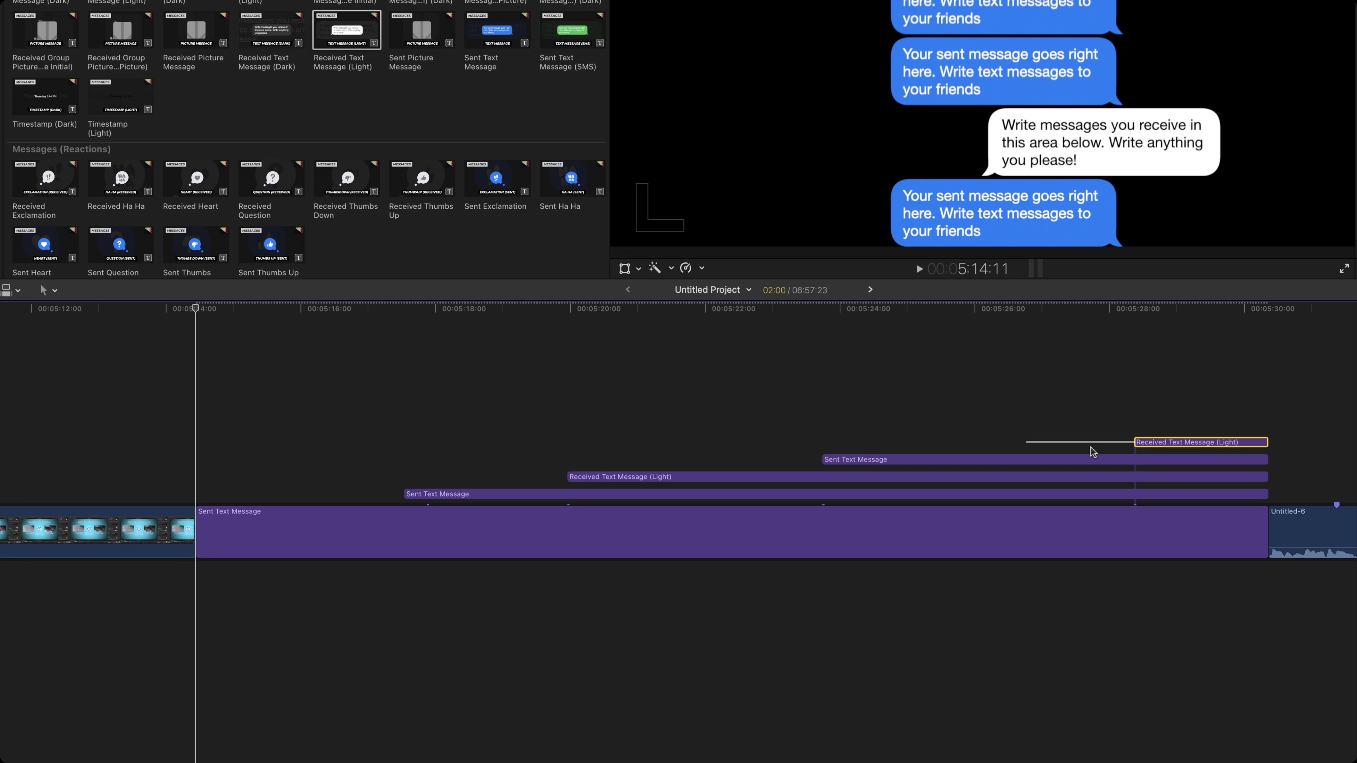
Task: Click the Transform tool icon in the viewer
Action: (625, 268)
